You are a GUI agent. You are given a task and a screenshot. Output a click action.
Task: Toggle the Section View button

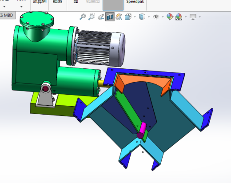(110, 17)
